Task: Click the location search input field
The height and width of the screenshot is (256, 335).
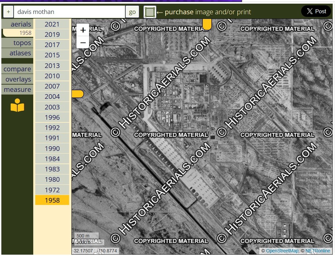Action: 69,12
